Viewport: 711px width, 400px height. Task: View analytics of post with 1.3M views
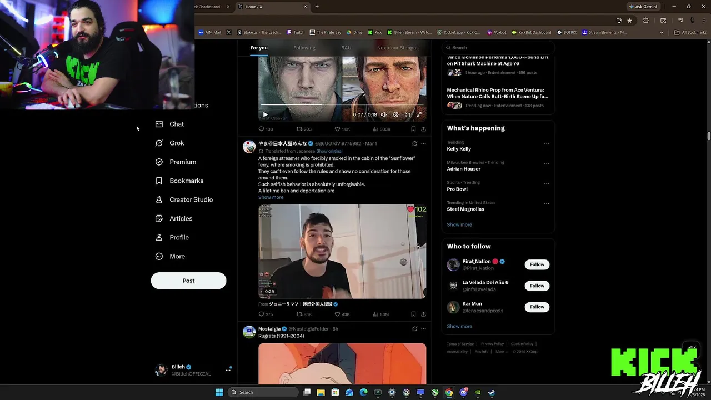coord(381,314)
